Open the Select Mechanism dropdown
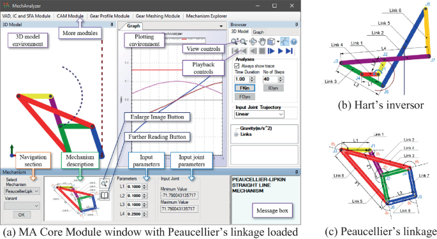437x239 pixels. [22, 191]
